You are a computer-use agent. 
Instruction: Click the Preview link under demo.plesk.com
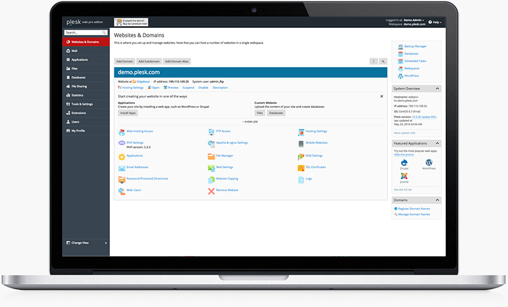171,88
